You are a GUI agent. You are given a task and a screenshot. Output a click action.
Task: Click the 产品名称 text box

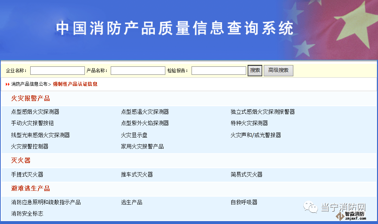pyautogui.click(x=138, y=70)
